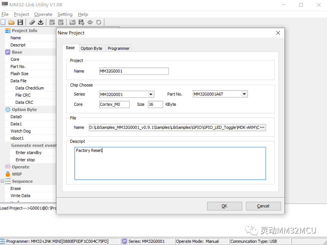Click the Series chip icon in status bar

[x=125, y=241]
